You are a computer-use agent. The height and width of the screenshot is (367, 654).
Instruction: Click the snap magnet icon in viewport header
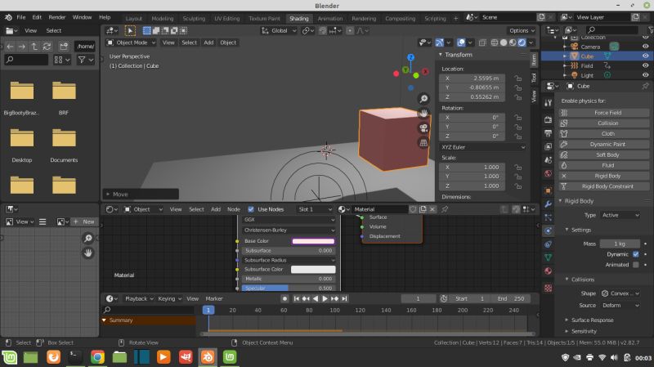323,30
